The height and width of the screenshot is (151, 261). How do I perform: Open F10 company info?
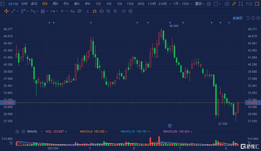click(x=249, y=4)
